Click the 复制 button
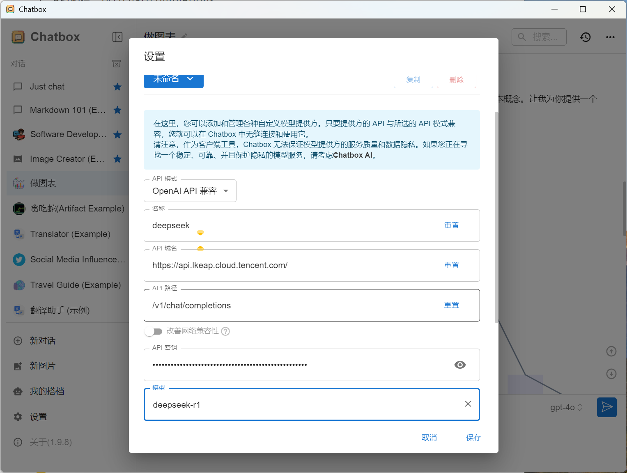The height and width of the screenshot is (473, 627). click(413, 80)
